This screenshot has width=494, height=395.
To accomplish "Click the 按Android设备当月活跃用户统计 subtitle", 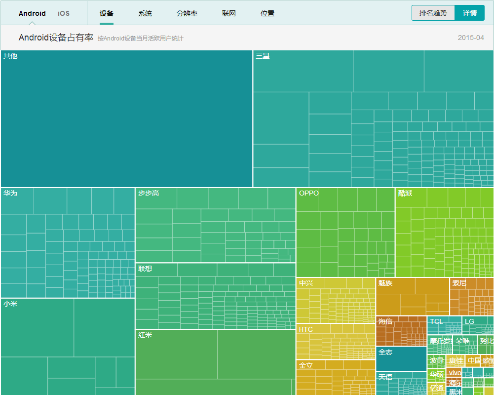I will [140, 39].
